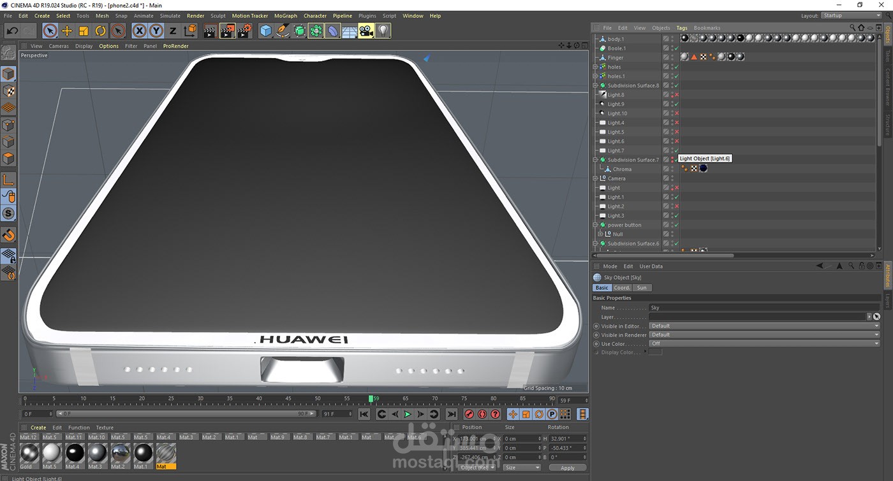Disable the Light.9 checkmark
893x481 pixels.
point(676,104)
